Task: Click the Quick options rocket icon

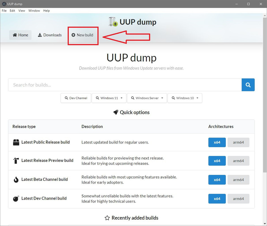Action: (x=116, y=112)
